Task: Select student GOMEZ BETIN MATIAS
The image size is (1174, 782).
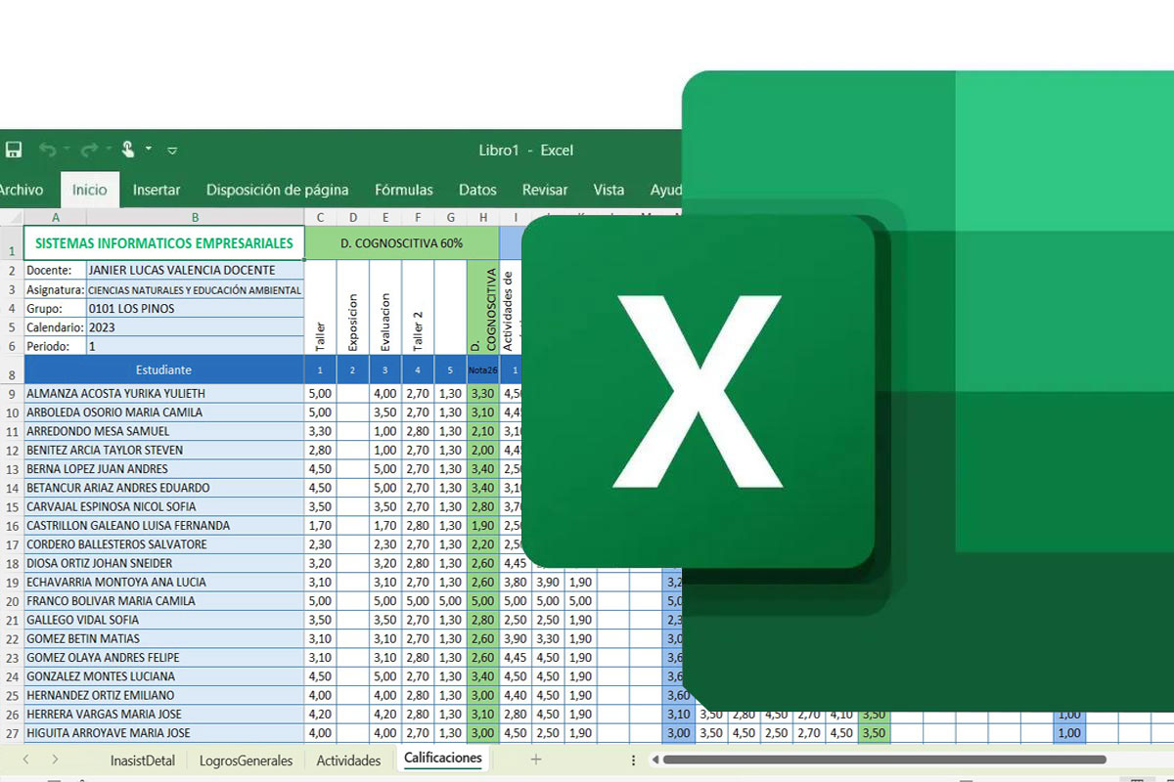Action: pyautogui.click(x=164, y=638)
